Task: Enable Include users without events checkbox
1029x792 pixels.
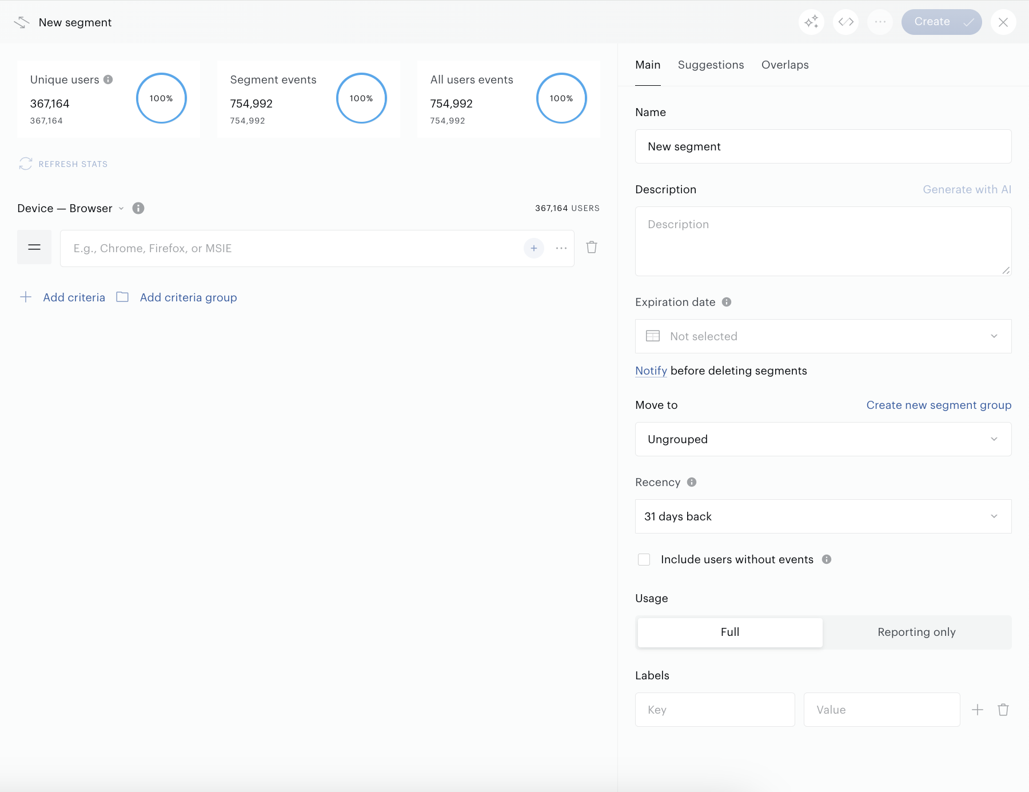Action: pyautogui.click(x=644, y=559)
